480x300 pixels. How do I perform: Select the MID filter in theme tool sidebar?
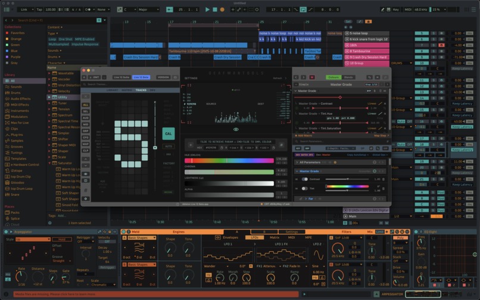tap(86, 124)
